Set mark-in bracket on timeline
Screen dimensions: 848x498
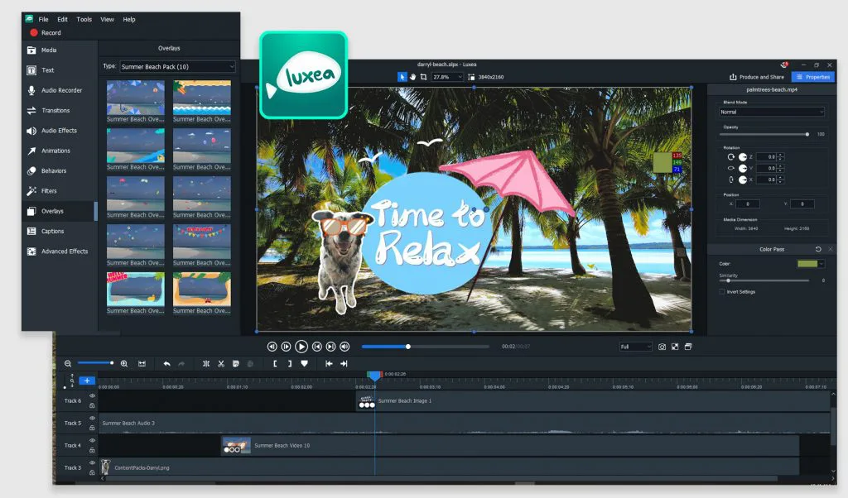tap(275, 363)
